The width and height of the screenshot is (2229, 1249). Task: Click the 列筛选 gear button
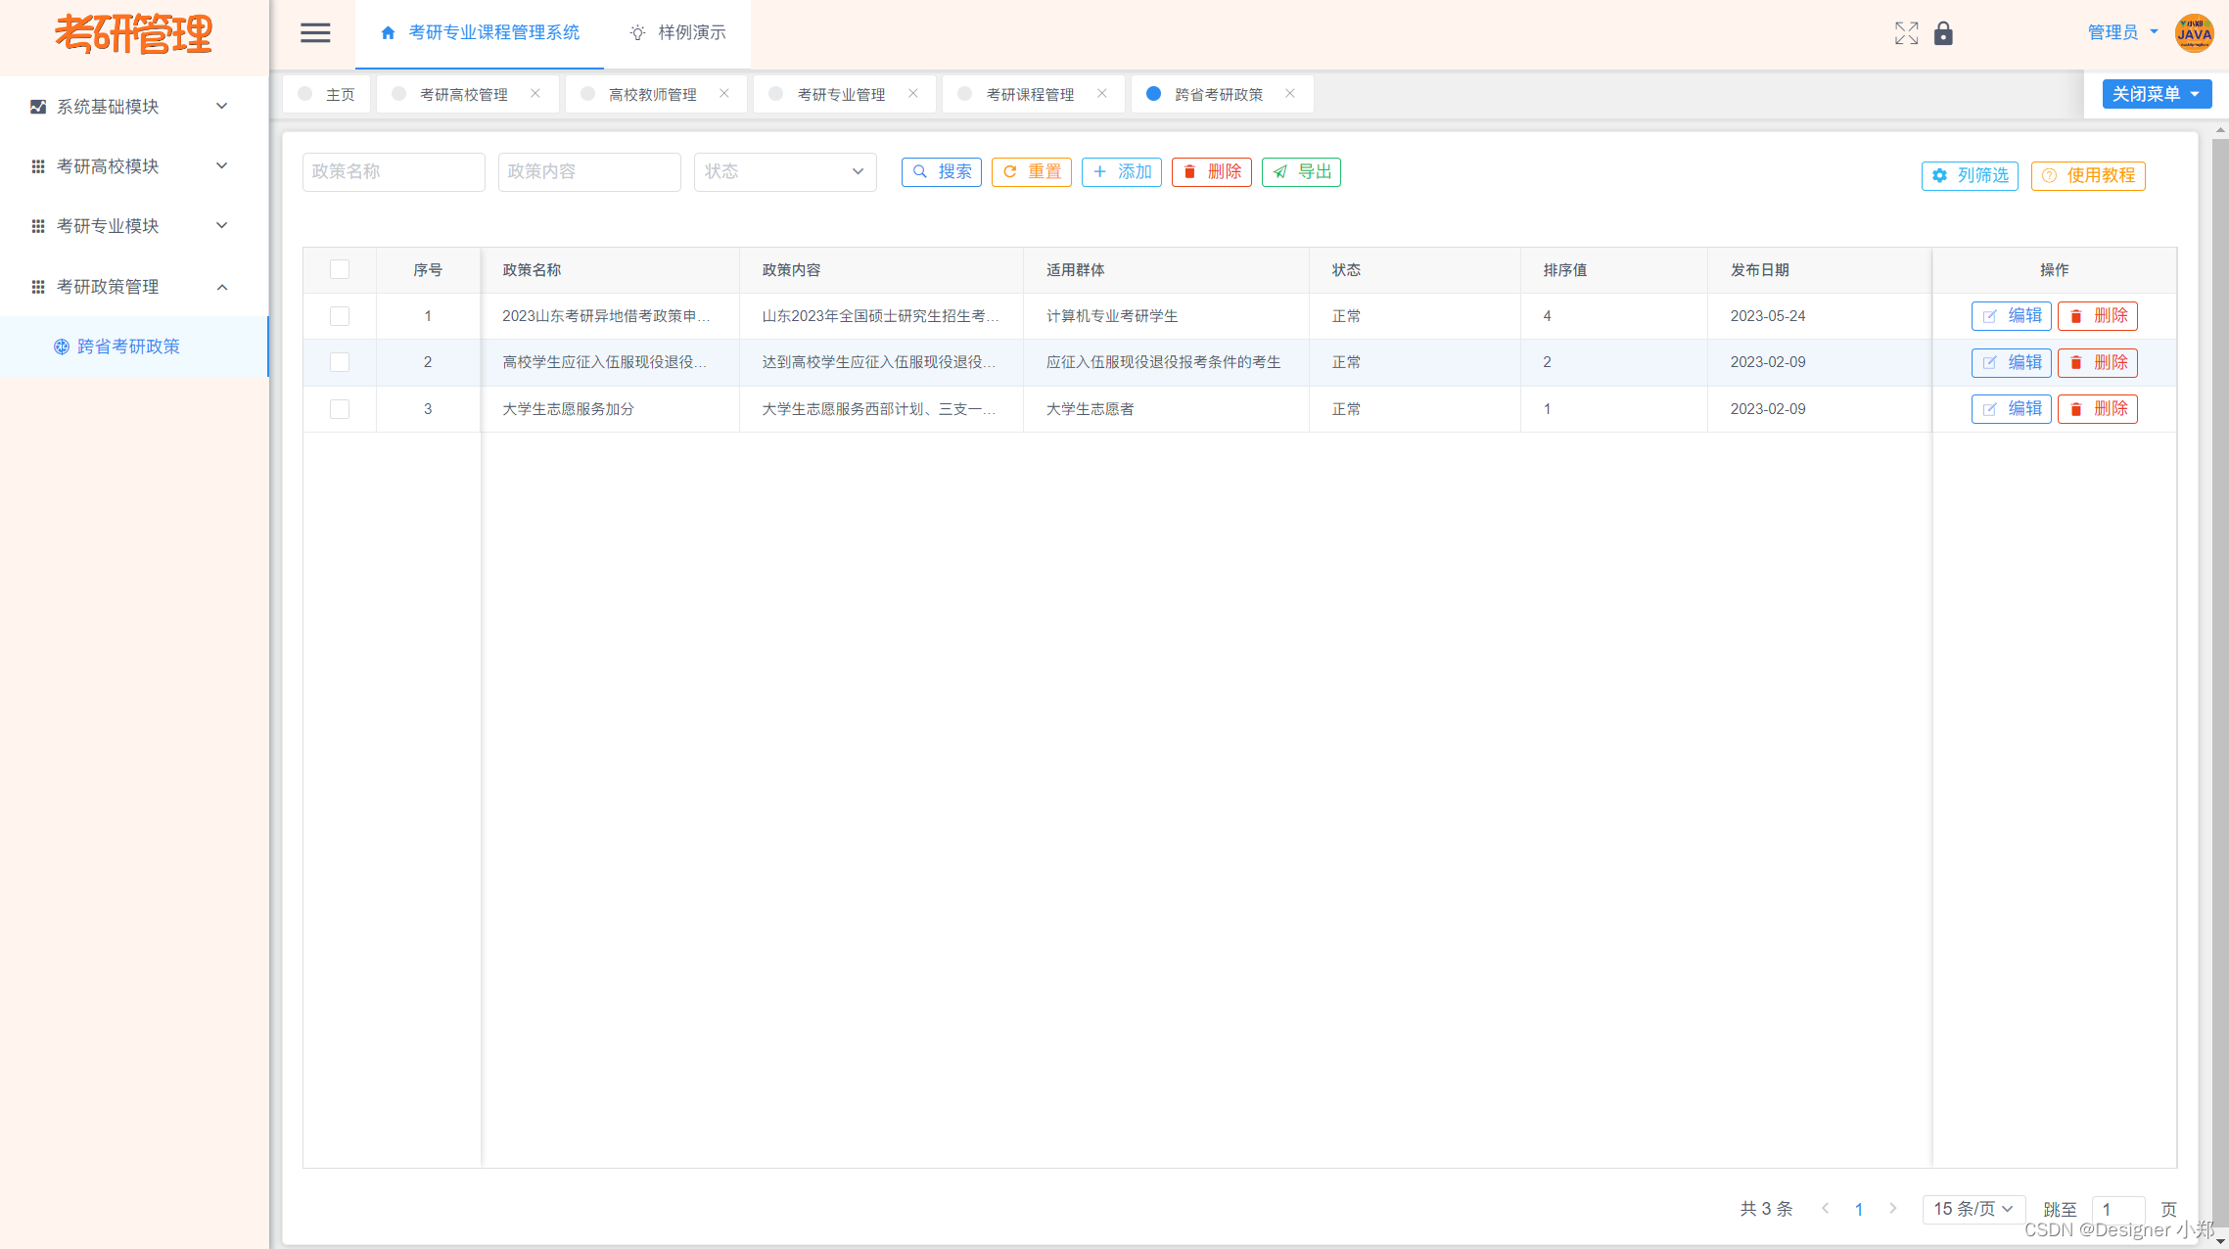pyautogui.click(x=1969, y=175)
